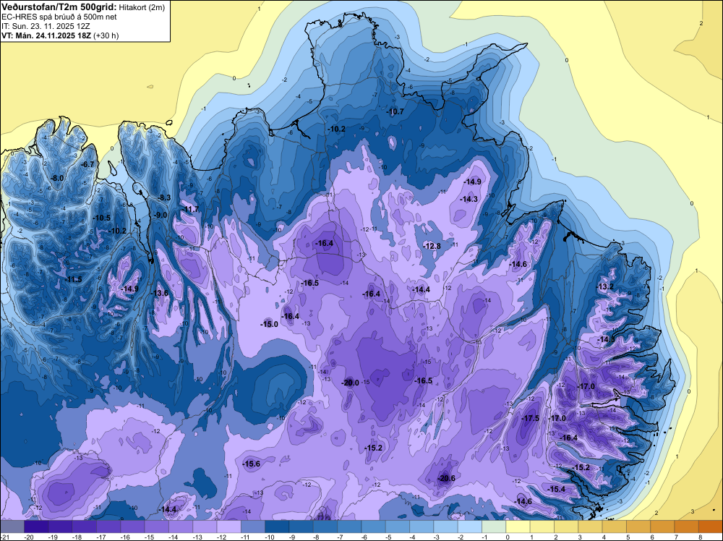
Task: Click the -10.5 temperature label
Action: pos(102,218)
